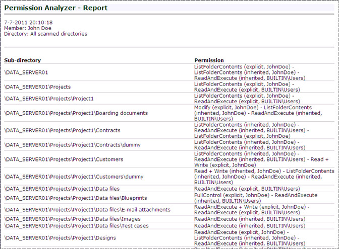Select the Contracts\dummy directory cell
This screenshot has width=339, height=249.
pos(99,145)
